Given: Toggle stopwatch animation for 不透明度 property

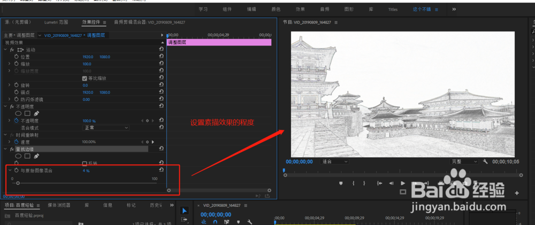Looking at the screenshot, I should click(17, 121).
